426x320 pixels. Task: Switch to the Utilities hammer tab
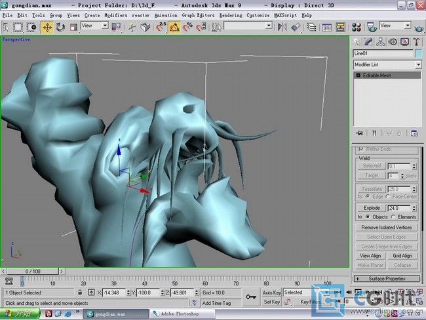[416, 42]
